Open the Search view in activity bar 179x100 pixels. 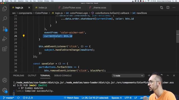pos(4,19)
